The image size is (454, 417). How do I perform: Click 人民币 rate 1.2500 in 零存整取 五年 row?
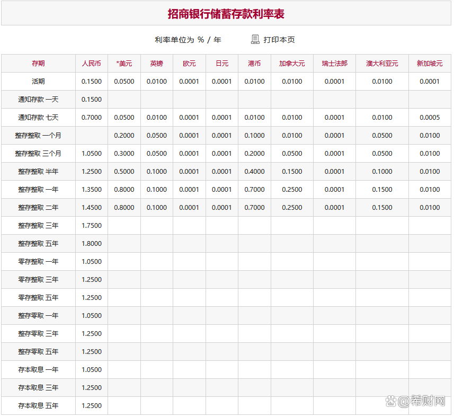tap(92, 297)
